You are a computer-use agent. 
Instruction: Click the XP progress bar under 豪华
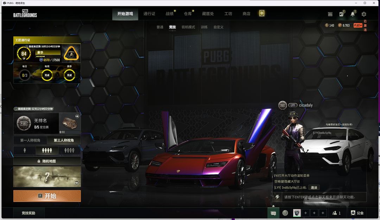pyautogui.click(x=48, y=56)
